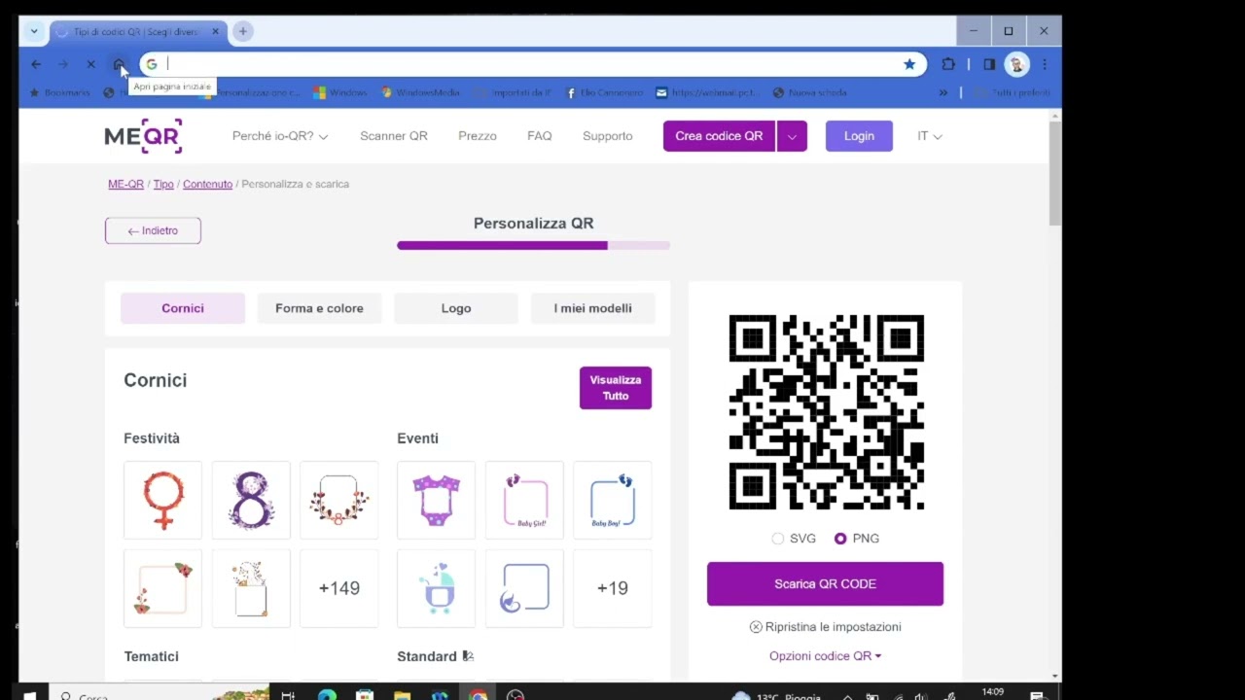Switch to the 'Forma e colore' tab

[319, 308]
